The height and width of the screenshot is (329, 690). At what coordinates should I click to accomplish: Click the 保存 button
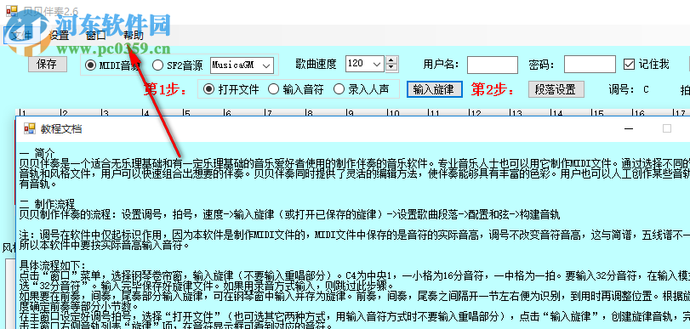48,65
